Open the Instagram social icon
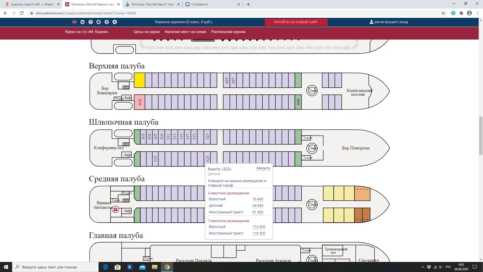The image size is (483, 272). coord(99,22)
